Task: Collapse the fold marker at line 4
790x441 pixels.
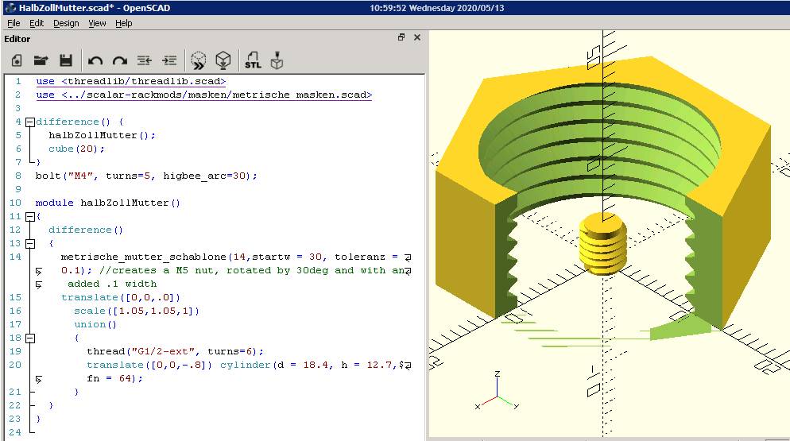Action: 30,122
